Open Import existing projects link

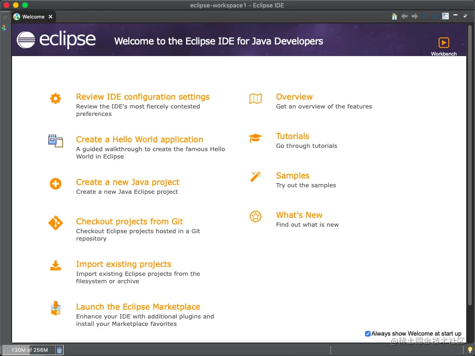(123, 264)
